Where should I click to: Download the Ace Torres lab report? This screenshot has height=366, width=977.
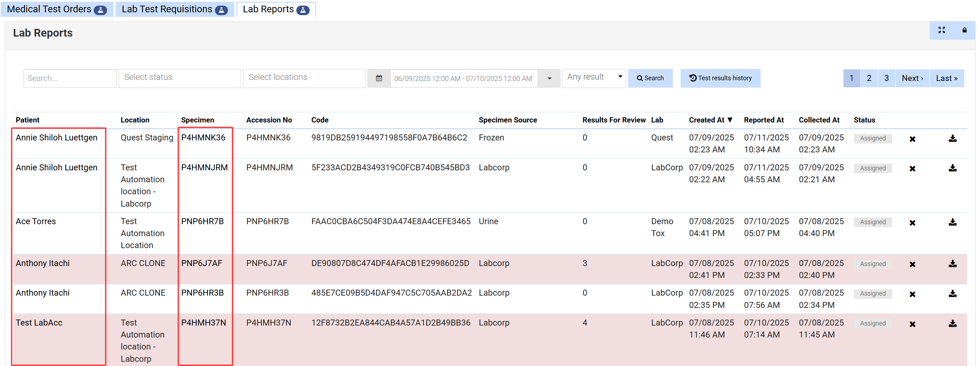(x=952, y=222)
